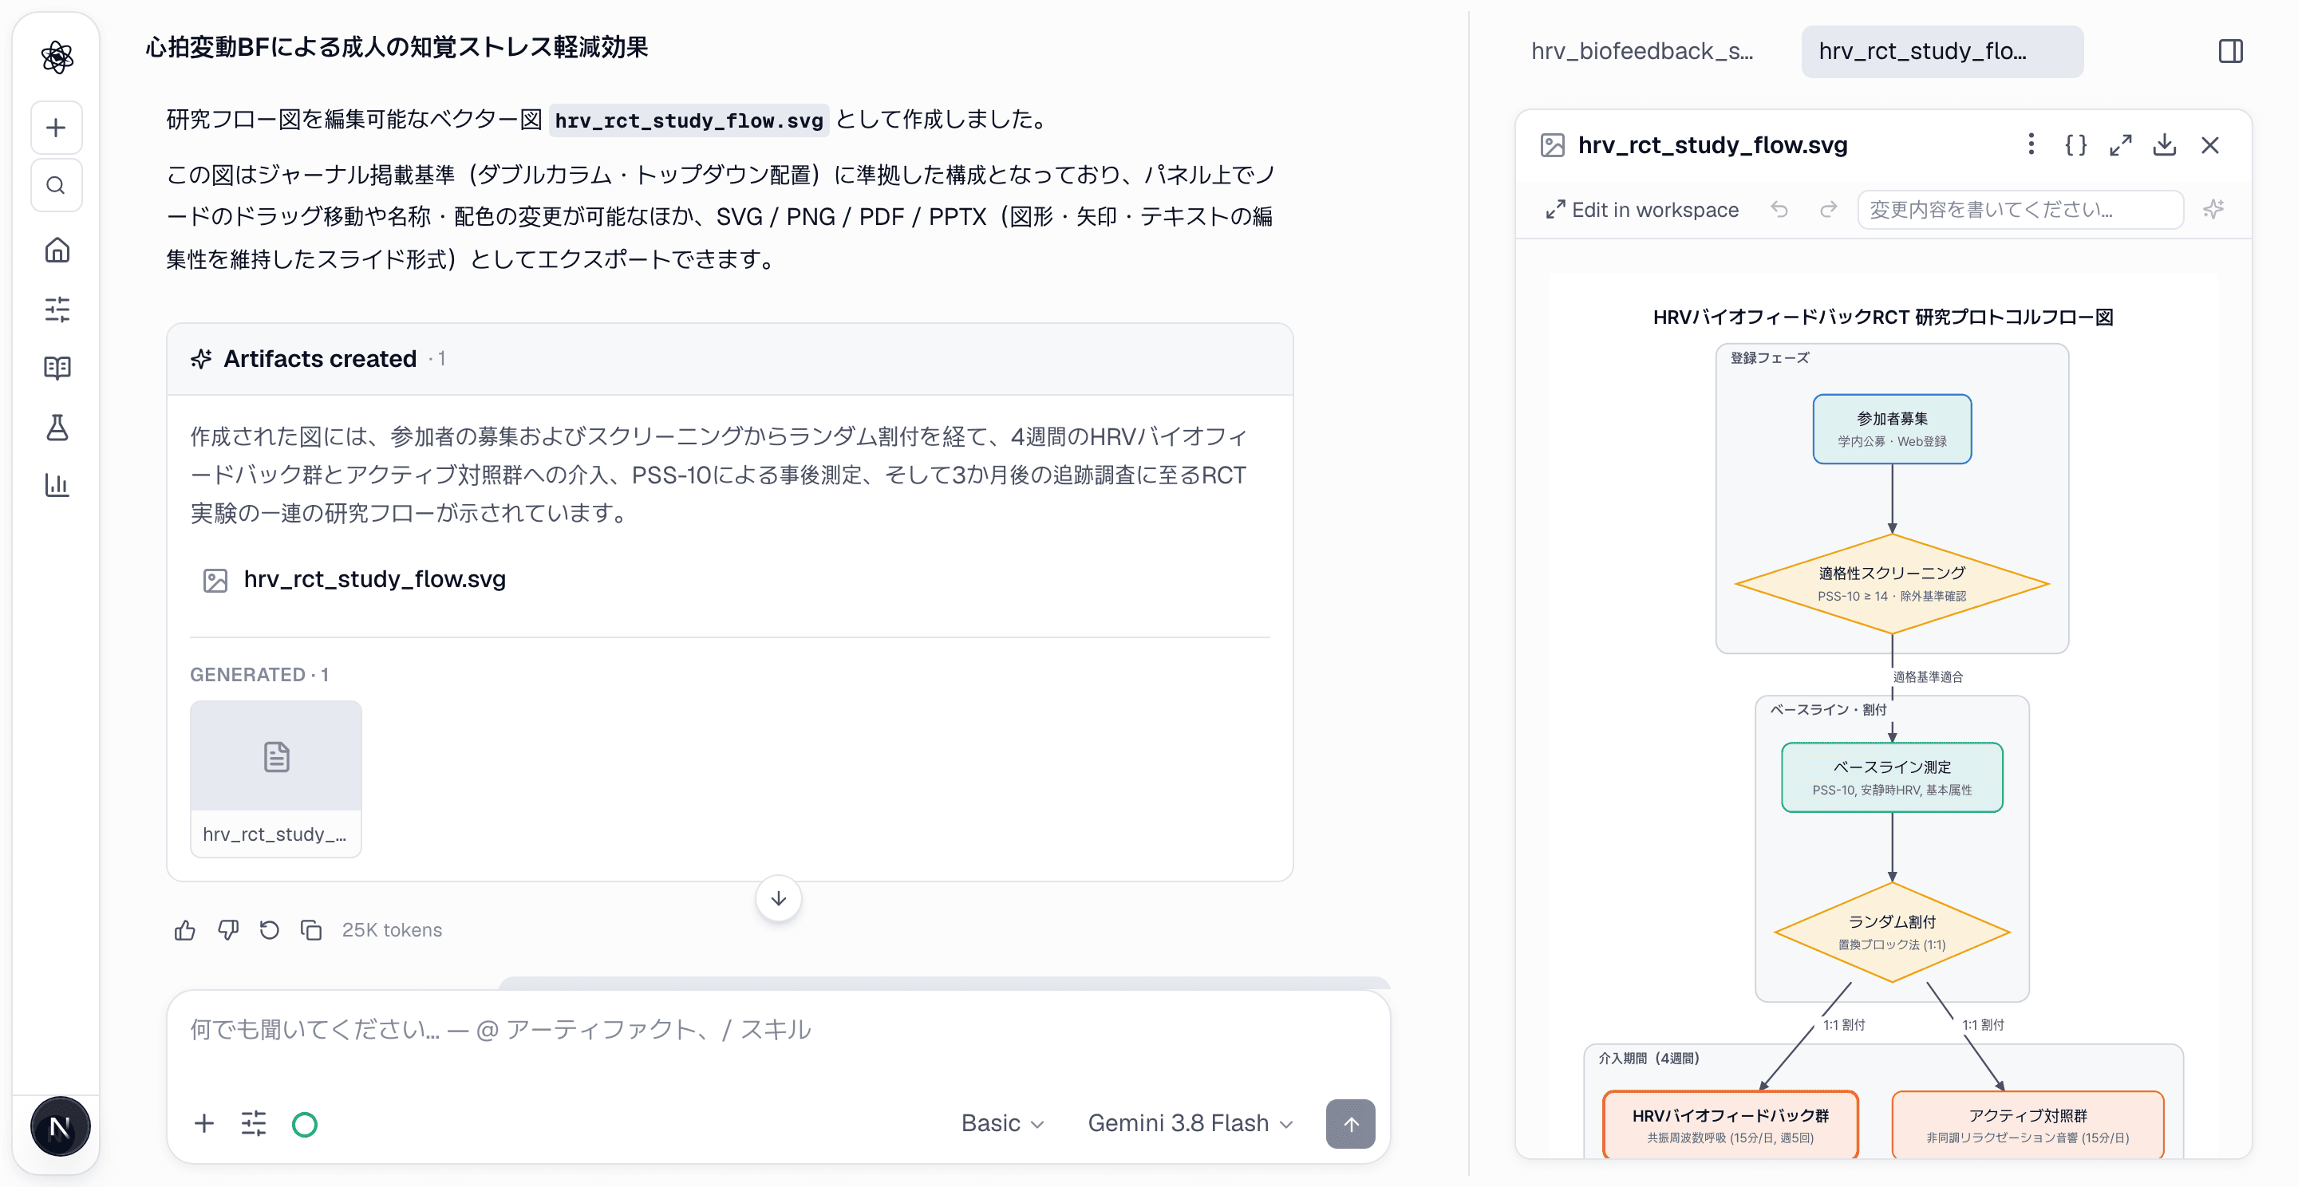Toggle the right side panel layout
This screenshot has height=1187, width=2298.
point(2230,51)
